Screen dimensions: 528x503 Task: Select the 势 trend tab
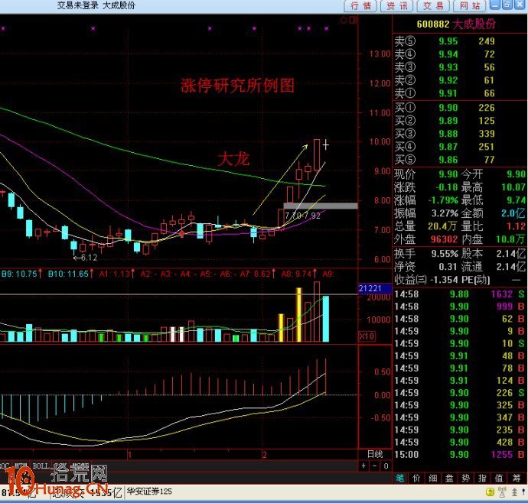pyautogui.click(x=466, y=478)
